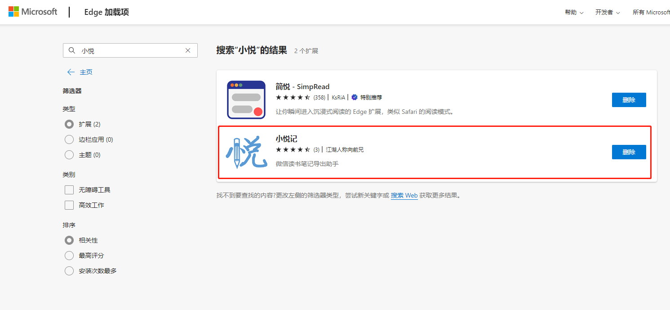Click 删除 button for 小悦记
Screen dimensions: 670x310
pyautogui.click(x=629, y=152)
